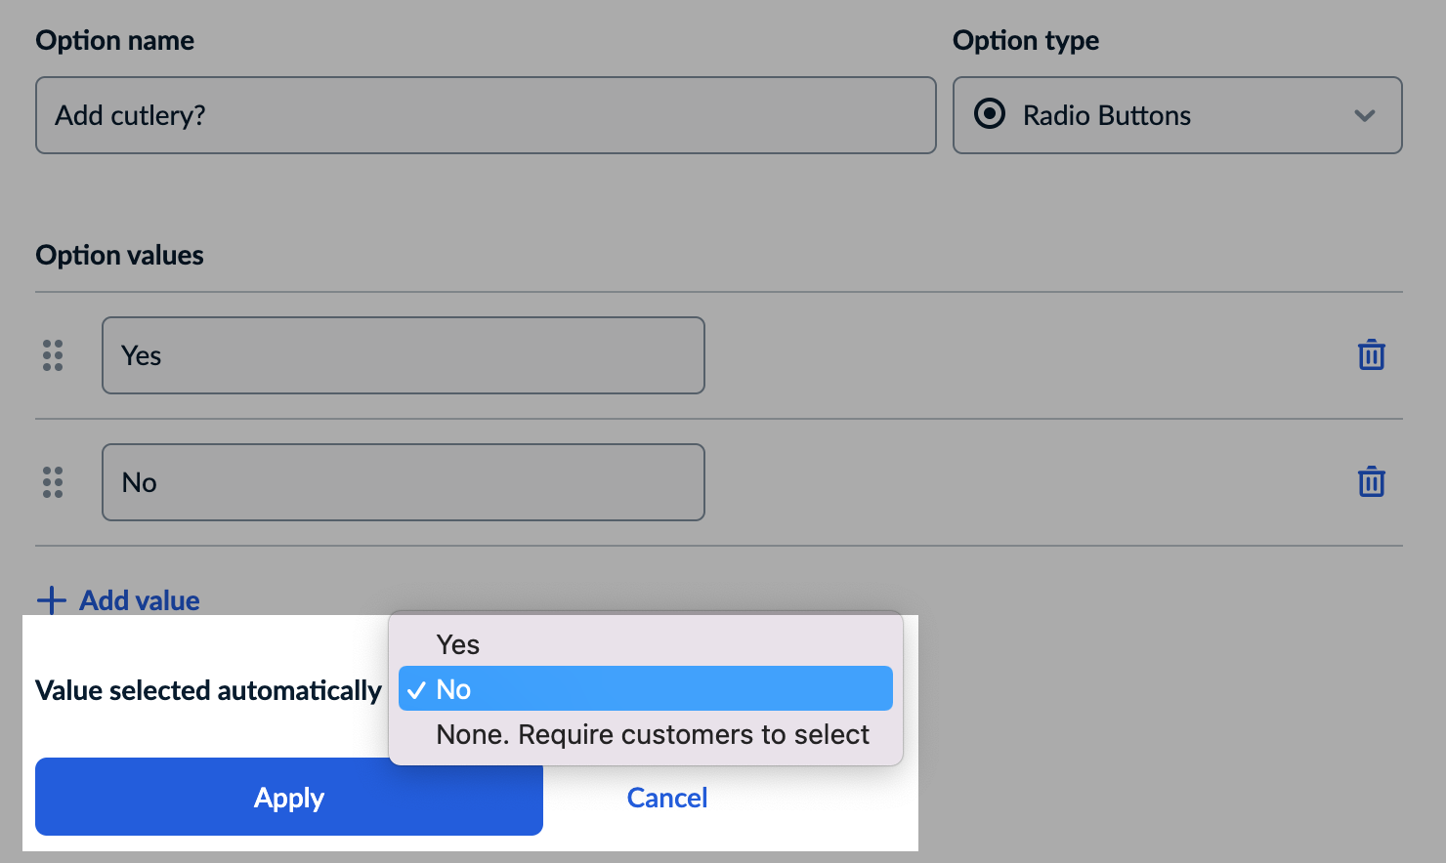This screenshot has width=1446, height=863.
Task: Delete the "No" option value using trash icon
Action: tap(1372, 481)
